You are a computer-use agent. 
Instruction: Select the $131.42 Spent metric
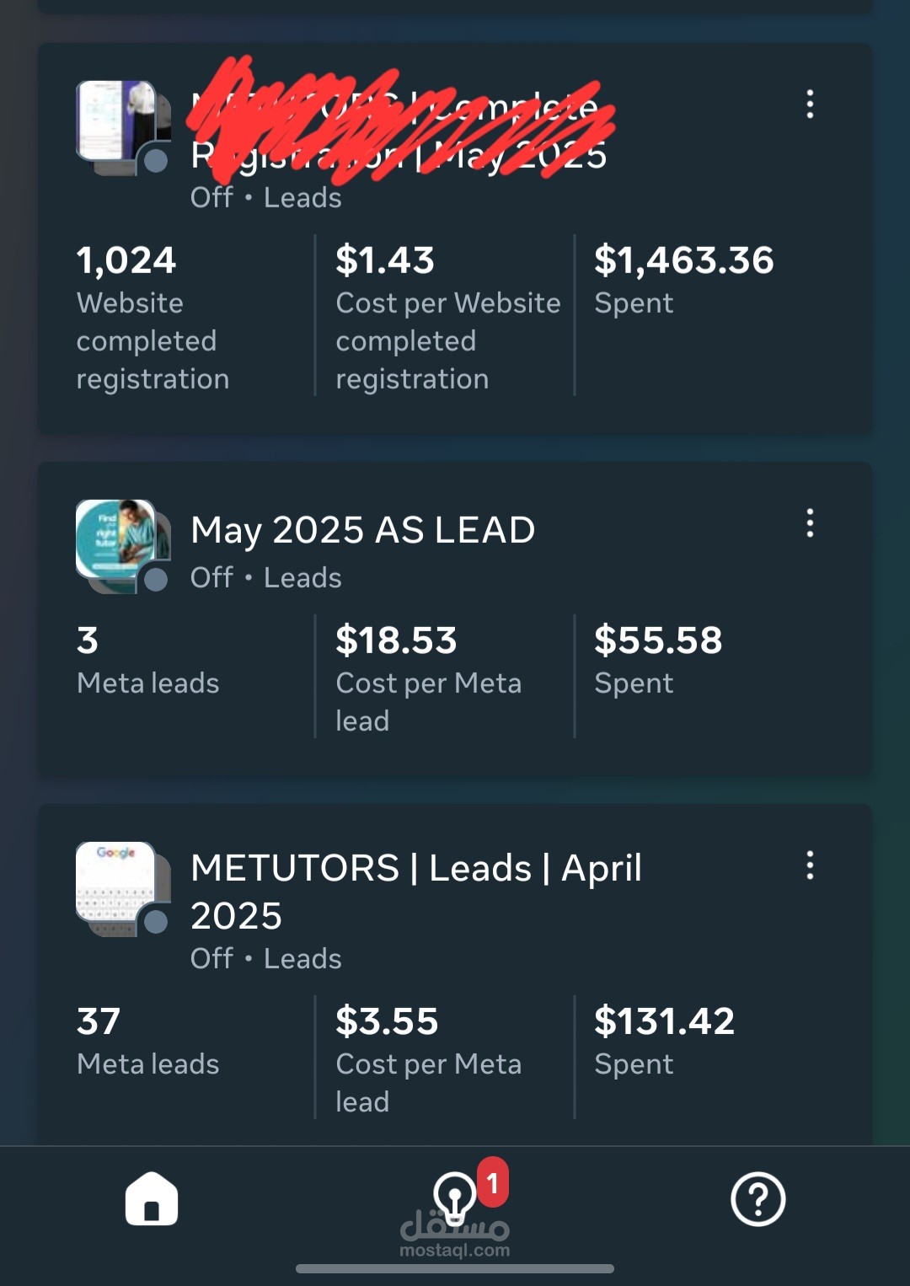tap(665, 1041)
